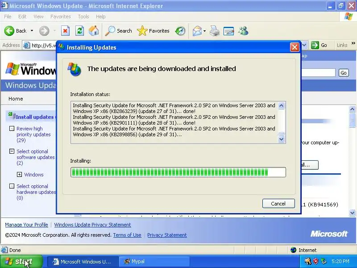
Task: Click the 5:20 PM taskbar clock
Action: [340, 261]
